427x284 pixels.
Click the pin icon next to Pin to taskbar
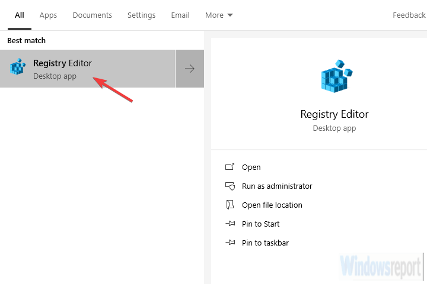[x=230, y=243]
